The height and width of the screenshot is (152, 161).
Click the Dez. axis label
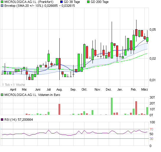point(109,89)
